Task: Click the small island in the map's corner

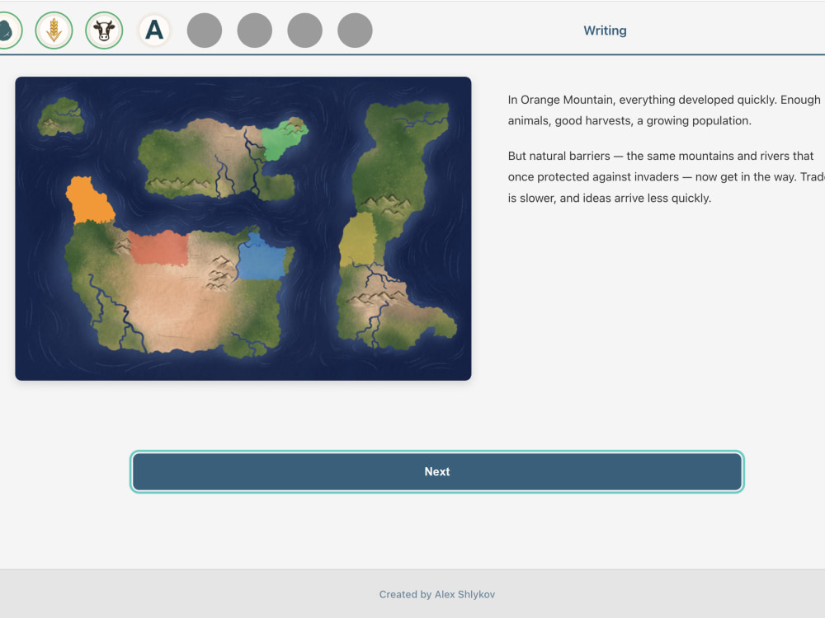Action: coord(61,117)
